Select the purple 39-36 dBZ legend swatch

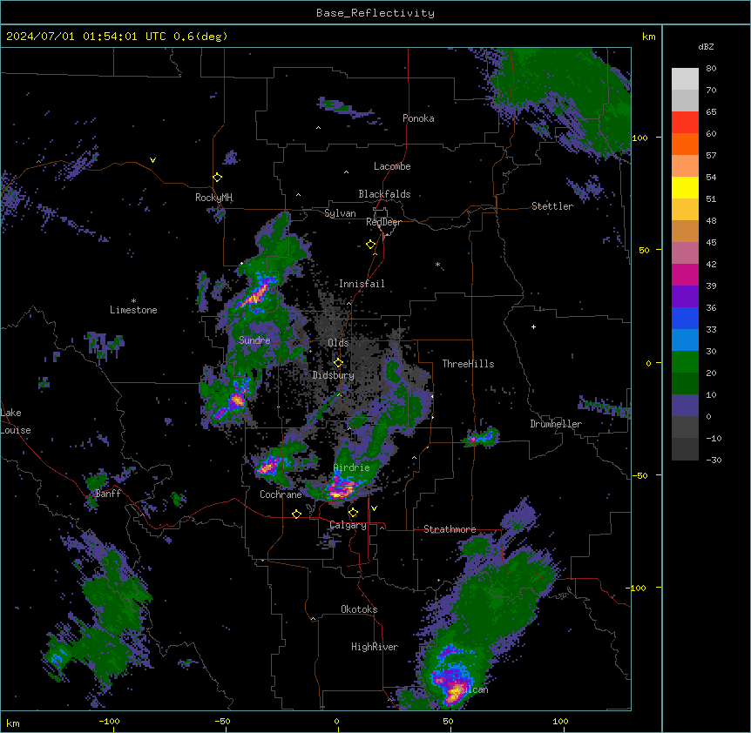tap(685, 297)
